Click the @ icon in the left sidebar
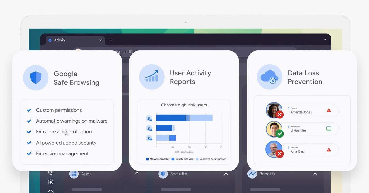Screen dimensions: 369x193 pos(50,172)
